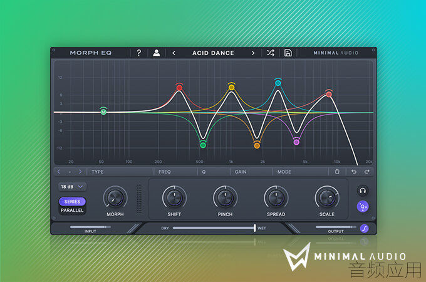Select the red peak EQ node near 300 Hz

tap(179, 88)
